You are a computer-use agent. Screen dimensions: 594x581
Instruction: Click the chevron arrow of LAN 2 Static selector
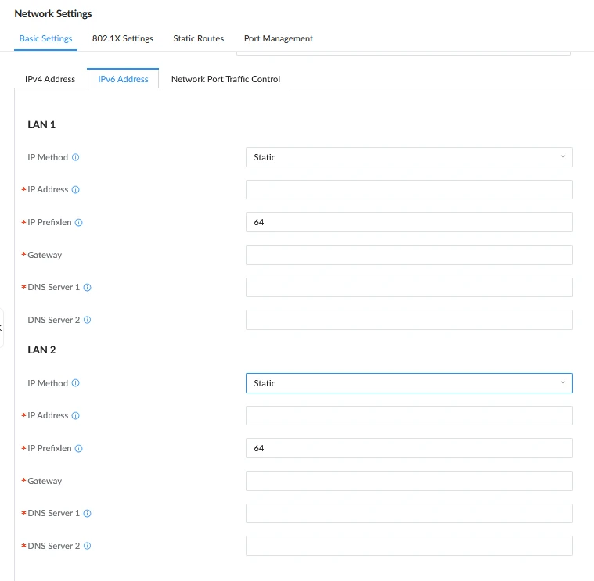coord(563,382)
